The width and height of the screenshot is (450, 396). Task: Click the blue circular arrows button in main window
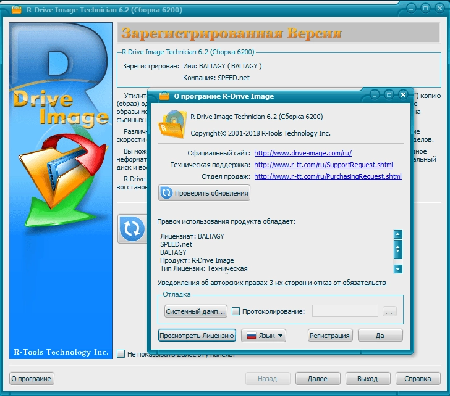coord(132,228)
